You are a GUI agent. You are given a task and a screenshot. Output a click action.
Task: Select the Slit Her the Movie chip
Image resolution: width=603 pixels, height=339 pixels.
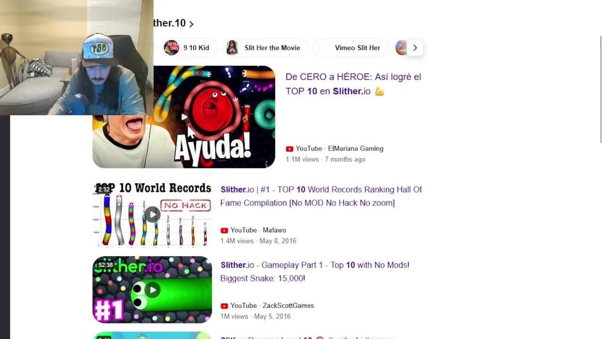pos(265,48)
